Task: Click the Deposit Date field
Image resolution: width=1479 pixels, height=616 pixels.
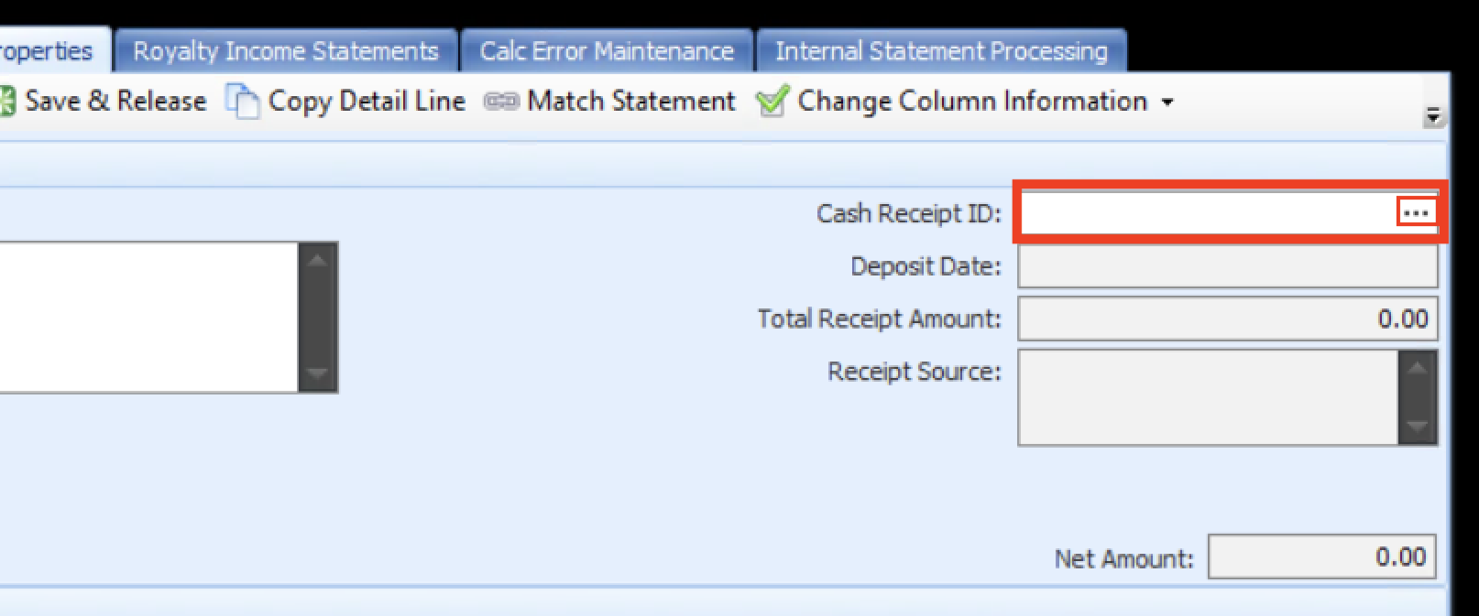Action: pos(1227,266)
